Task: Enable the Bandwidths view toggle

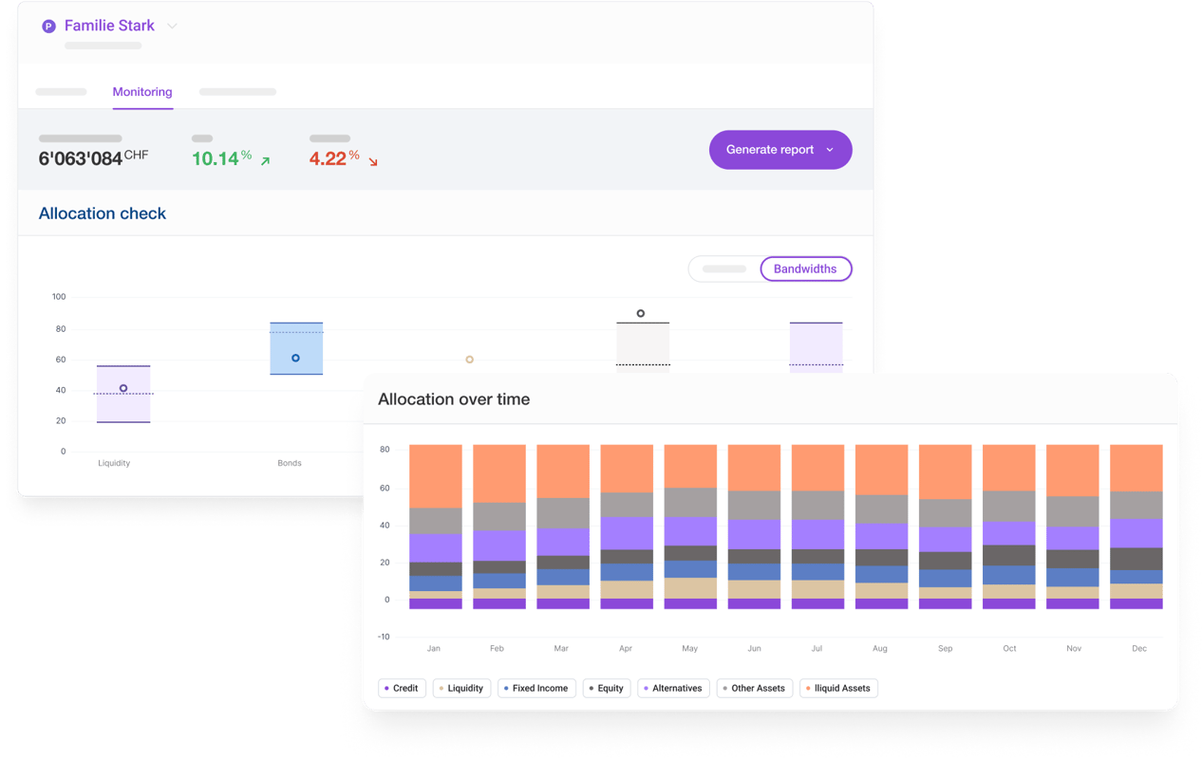Action: coord(805,268)
